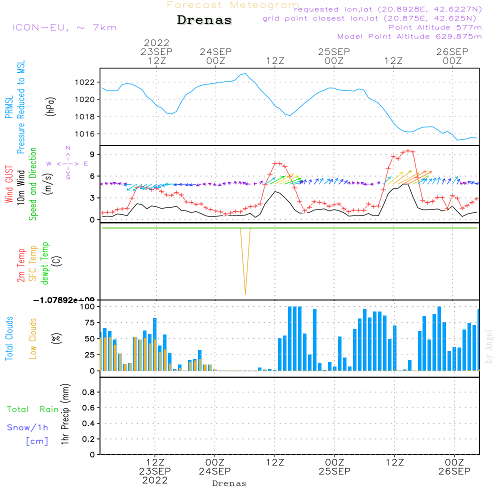This screenshot has height=500, width=500.
Task: Click the -1.07892e+09 temperature axis value
Action: pyautogui.click(x=64, y=300)
